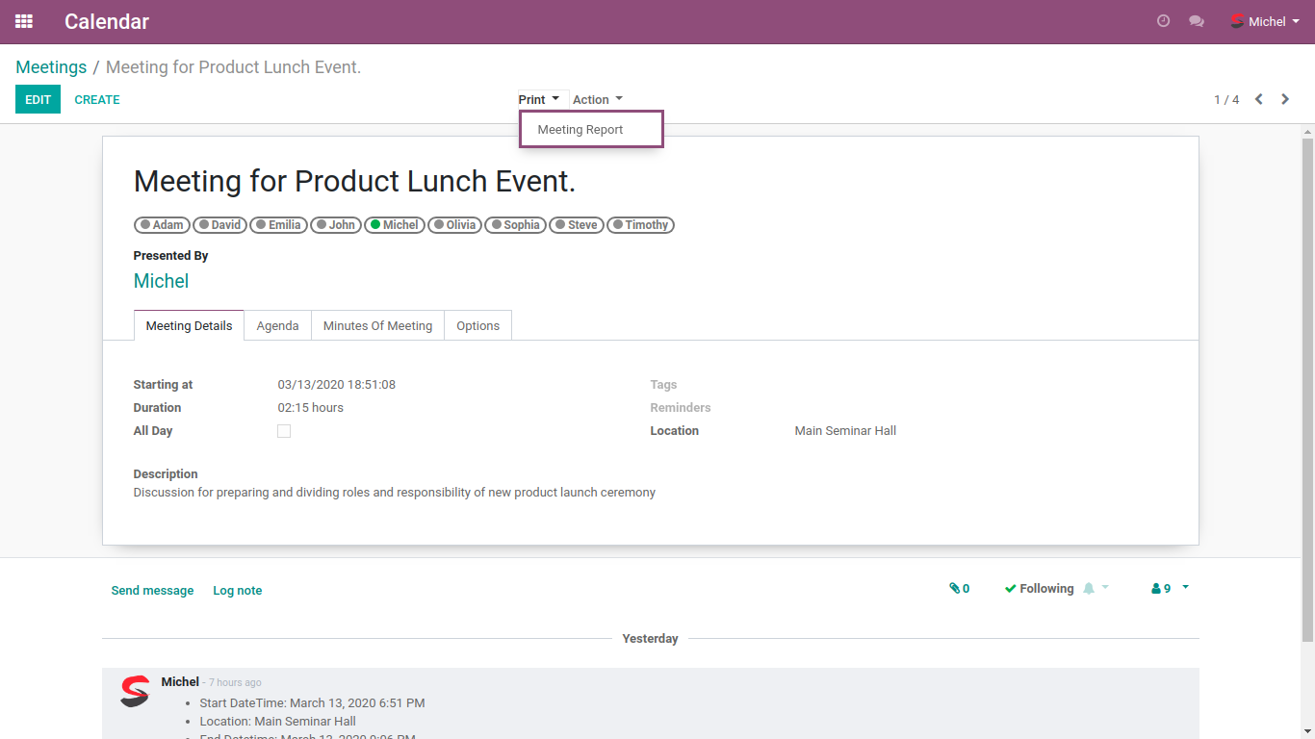Screen dimensions: 1315x739
Task: Click the page vertical scrollbar
Action: coord(1306,385)
